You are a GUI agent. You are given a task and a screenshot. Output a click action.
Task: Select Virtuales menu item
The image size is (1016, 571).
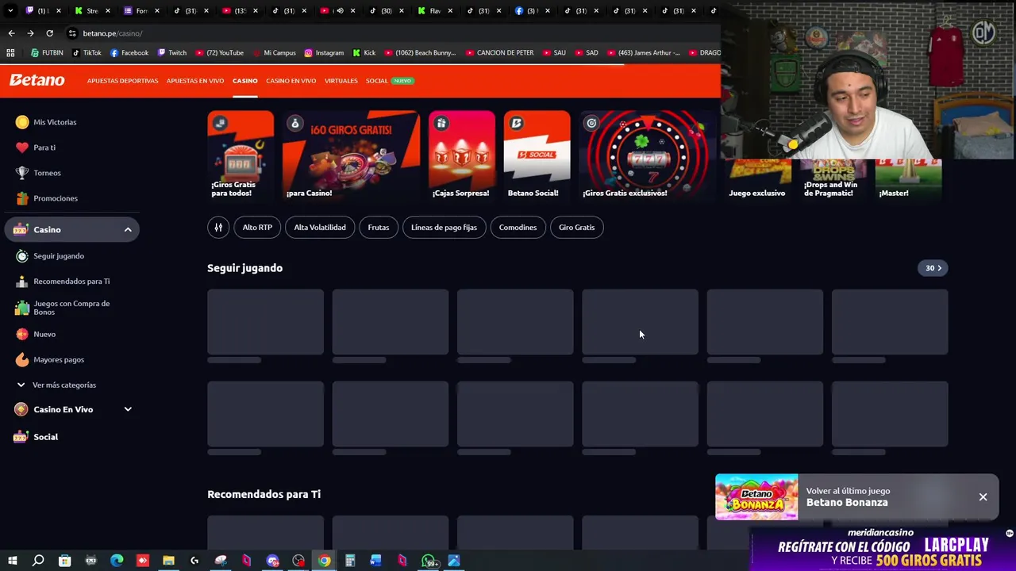click(341, 81)
